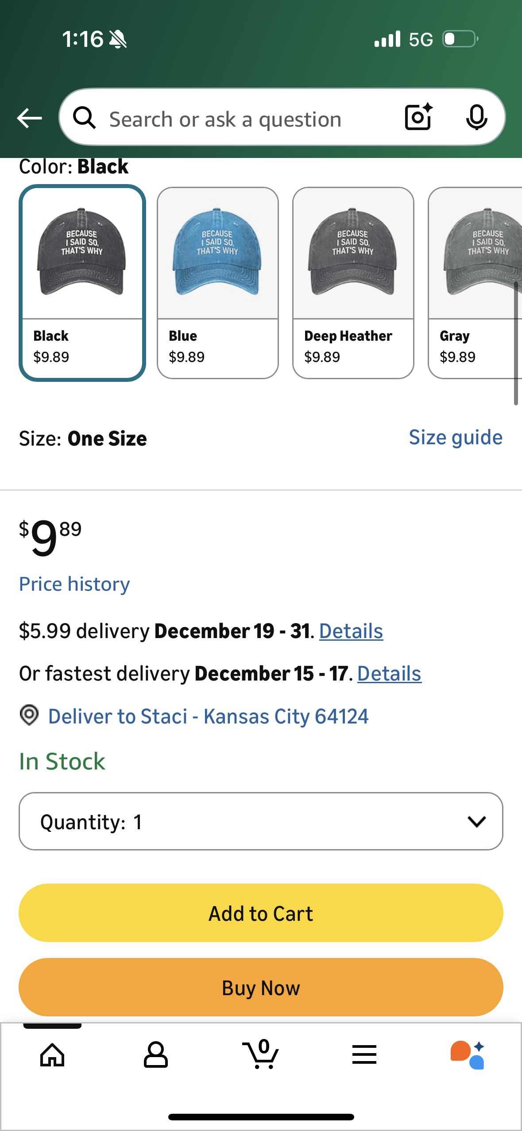This screenshot has width=522, height=1131.
Task: Choose the Gray hat color
Action: pos(476,283)
